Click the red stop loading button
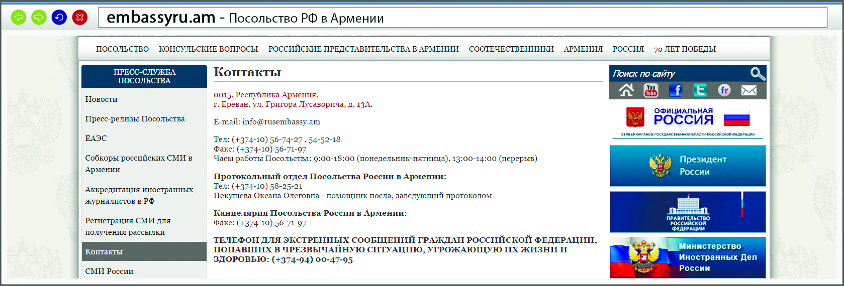Viewport: 844px width, 286px height. tap(80, 18)
